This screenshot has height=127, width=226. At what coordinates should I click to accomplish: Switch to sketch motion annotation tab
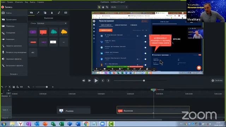point(59,13)
